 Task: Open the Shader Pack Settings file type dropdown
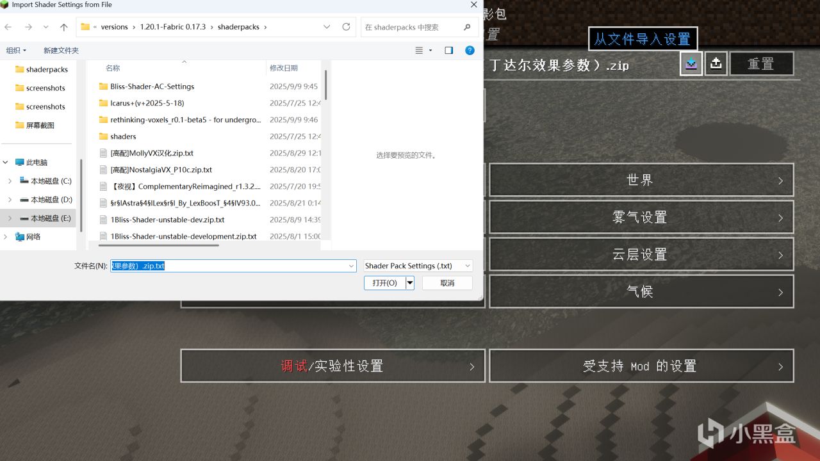468,266
